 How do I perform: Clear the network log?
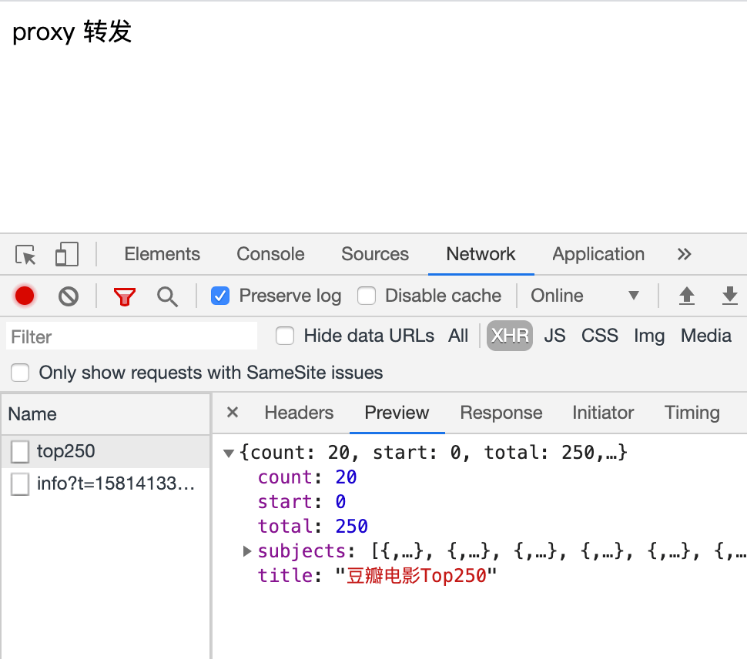click(x=69, y=296)
